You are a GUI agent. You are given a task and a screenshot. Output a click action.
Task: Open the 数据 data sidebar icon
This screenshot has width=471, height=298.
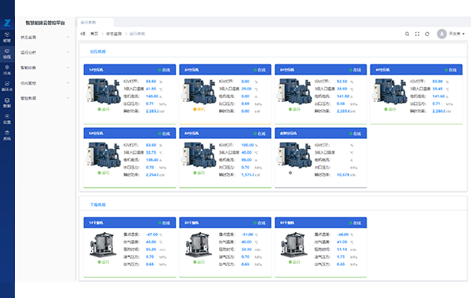pyautogui.click(x=7, y=103)
